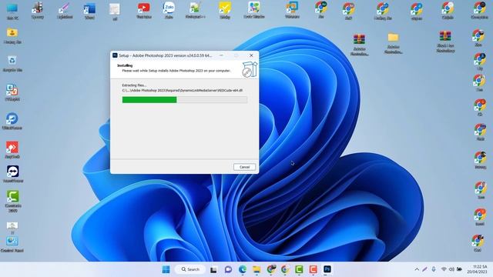The image size is (493, 277).
Task: Click the green installation progress bar
Action: pyautogui.click(x=185, y=99)
